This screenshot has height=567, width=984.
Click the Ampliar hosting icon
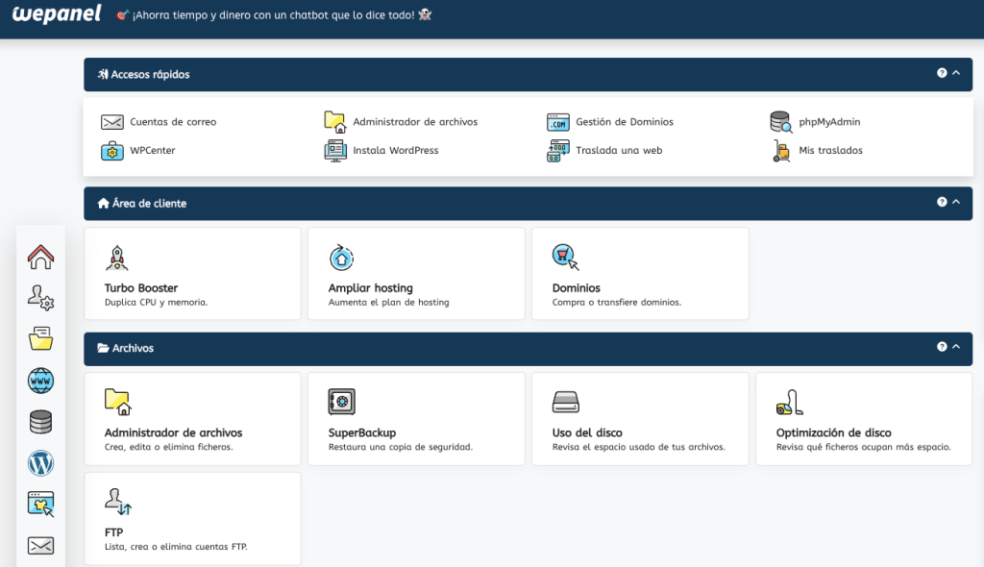tap(341, 259)
